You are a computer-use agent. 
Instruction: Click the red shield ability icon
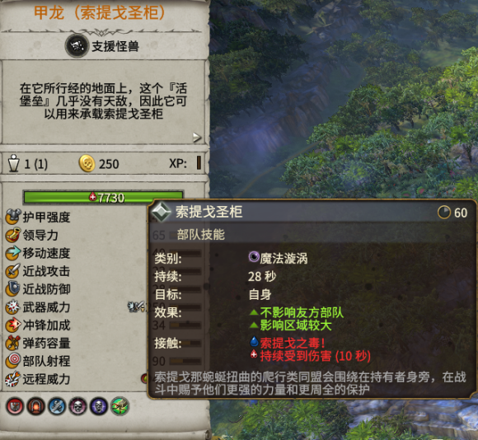[x=15, y=406]
